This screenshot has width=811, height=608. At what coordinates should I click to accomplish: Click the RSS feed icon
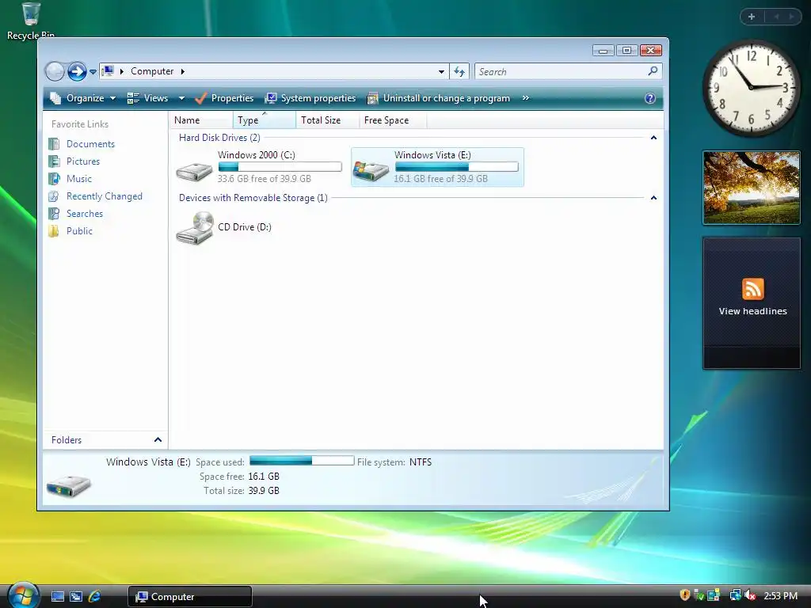pos(752,288)
